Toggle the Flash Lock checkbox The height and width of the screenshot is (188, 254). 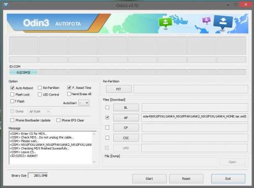point(12,95)
